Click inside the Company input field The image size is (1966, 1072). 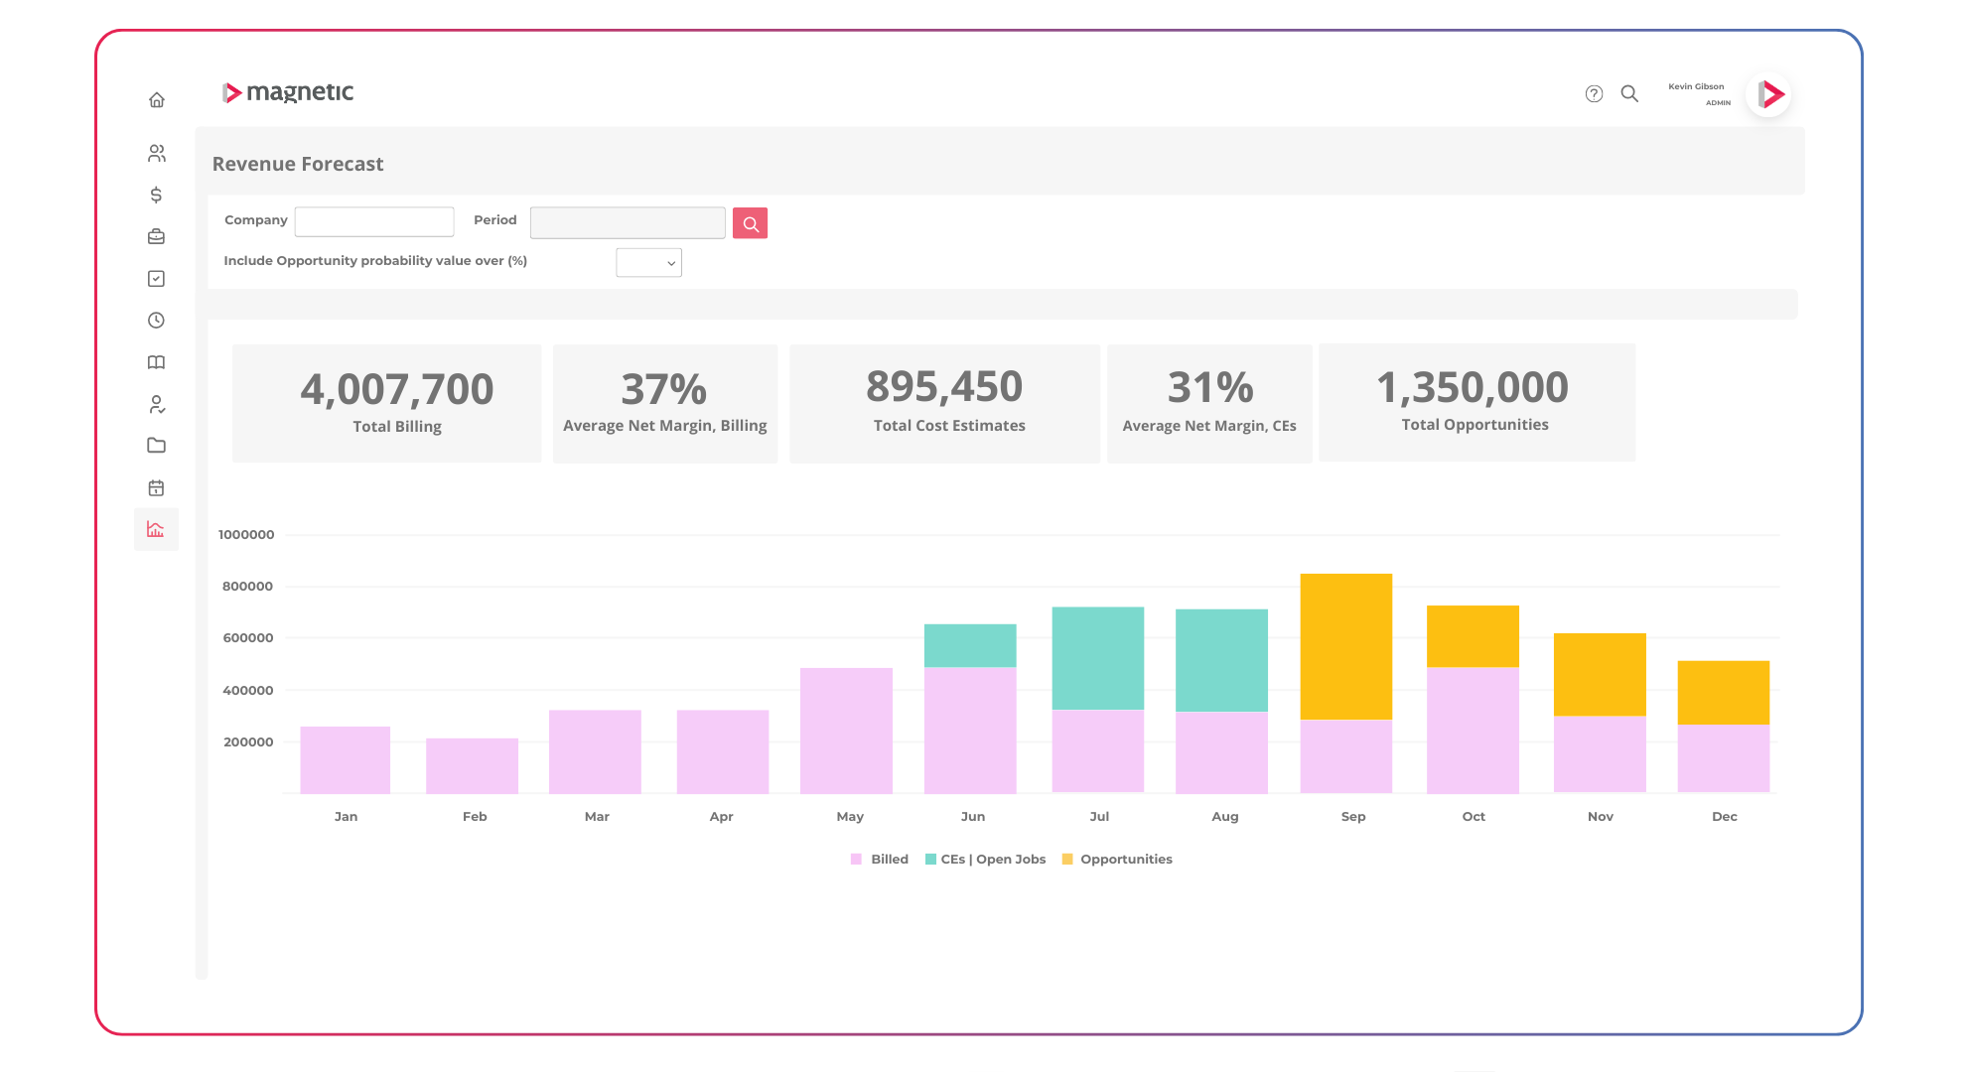(x=374, y=221)
